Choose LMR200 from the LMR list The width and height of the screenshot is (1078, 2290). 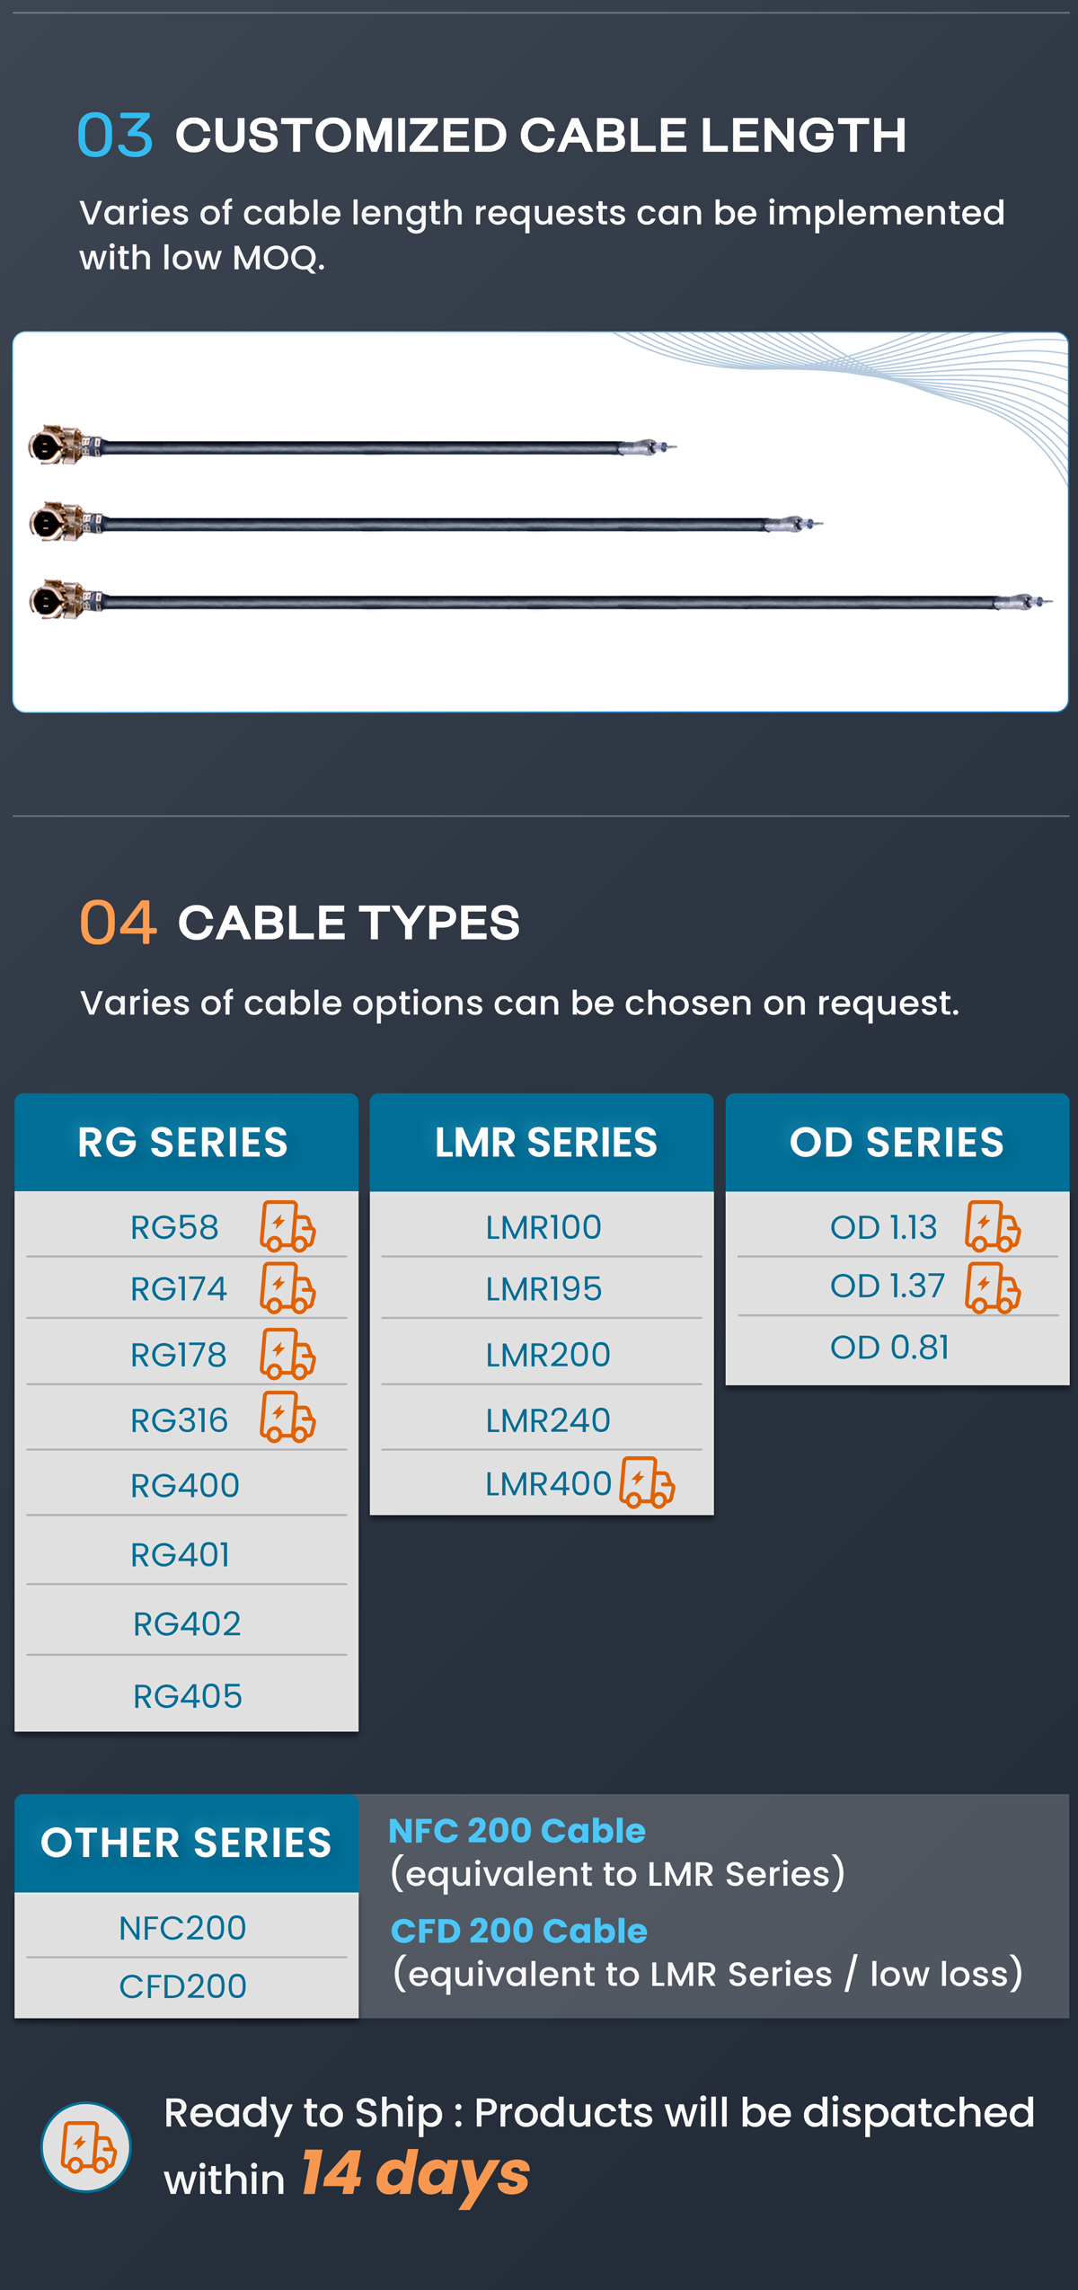[548, 1355]
